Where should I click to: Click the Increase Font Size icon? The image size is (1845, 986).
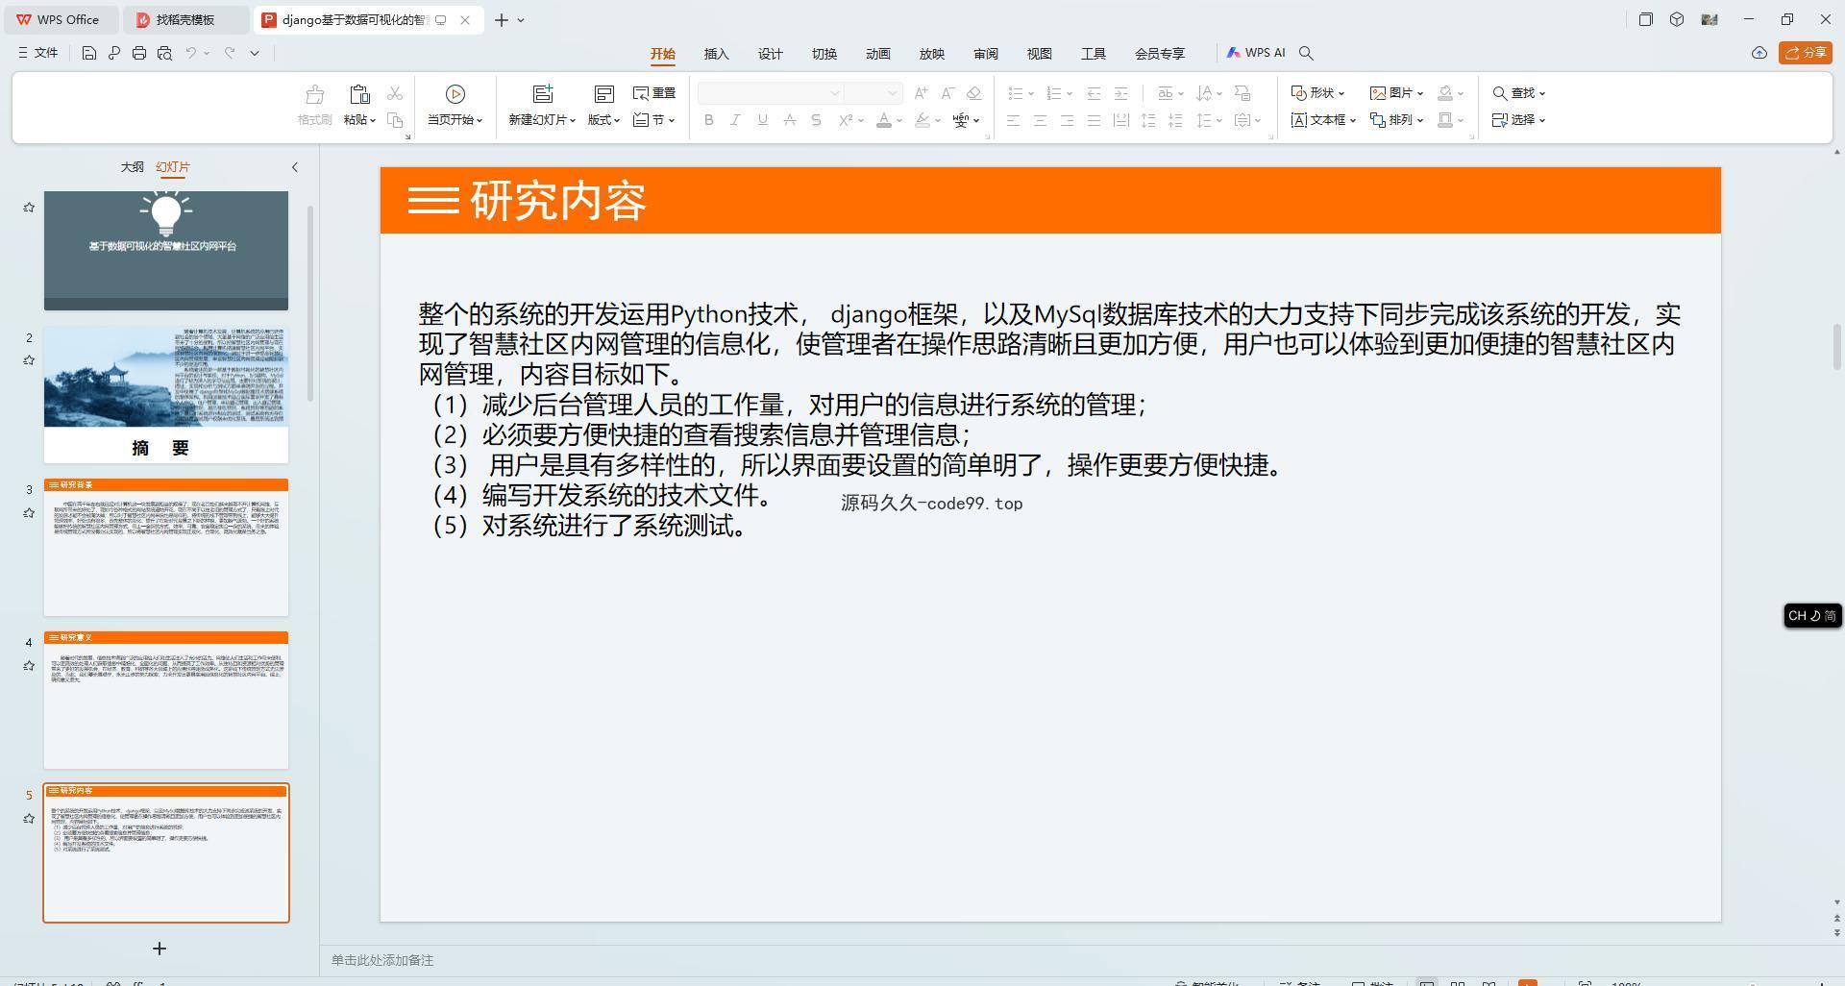pos(922,93)
